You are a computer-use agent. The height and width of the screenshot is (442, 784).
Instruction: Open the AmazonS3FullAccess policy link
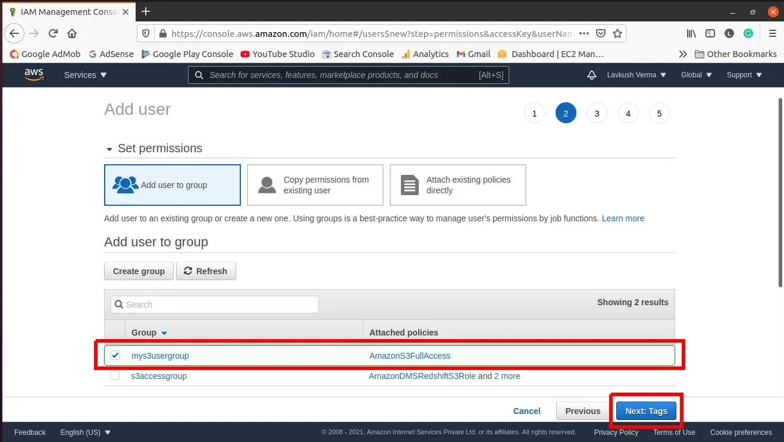pyautogui.click(x=410, y=356)
